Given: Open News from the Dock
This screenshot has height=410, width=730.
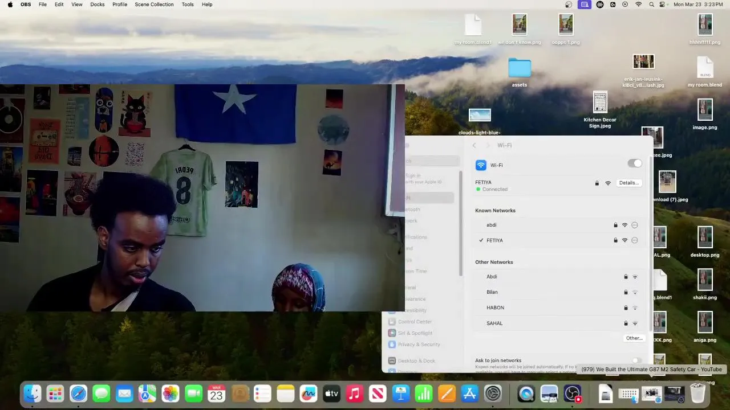Looking at the screenshot, I should tap(378, 393).
